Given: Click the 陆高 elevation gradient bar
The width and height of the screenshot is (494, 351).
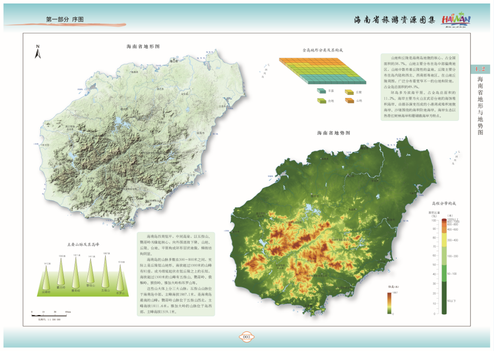Looking at the screenshot, I should pos(389,303).
